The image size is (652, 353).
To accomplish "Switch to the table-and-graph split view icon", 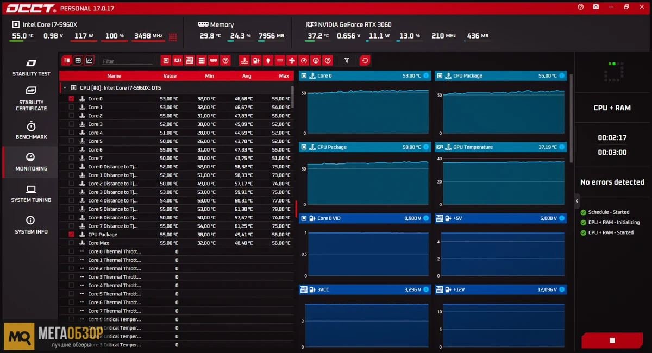I will click(78, 60).
